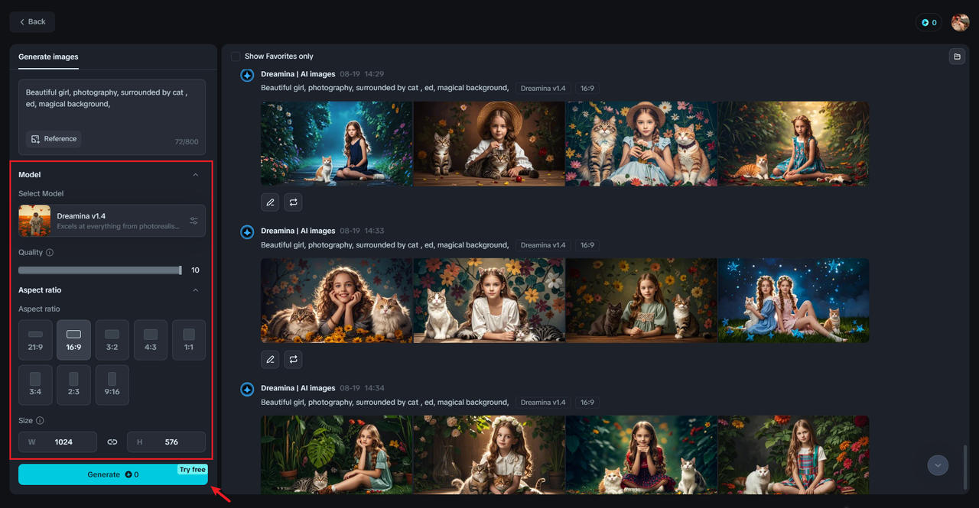
Task: Select the 3:2 aspect ratio
Action: click(x=112, y=340)
